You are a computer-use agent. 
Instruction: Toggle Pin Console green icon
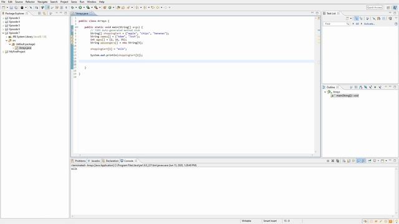[370, 161]
